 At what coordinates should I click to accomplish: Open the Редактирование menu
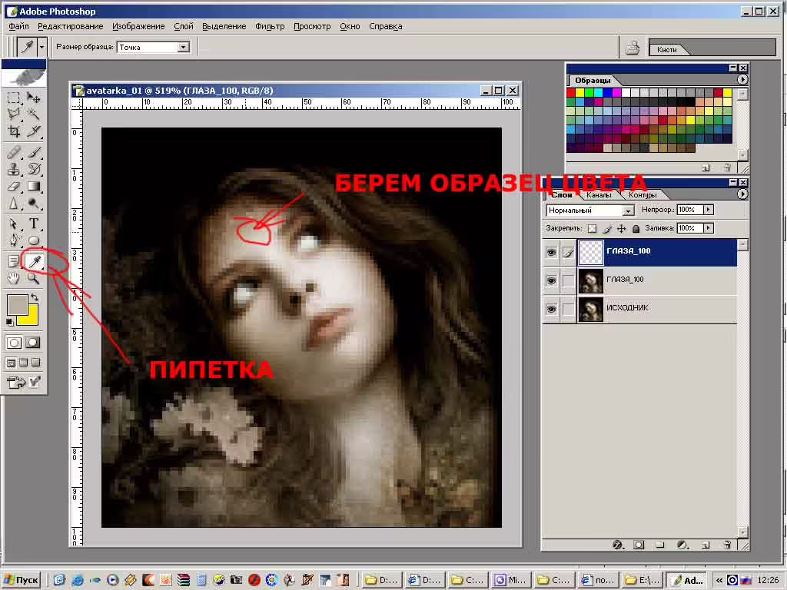tap(70, 26)
